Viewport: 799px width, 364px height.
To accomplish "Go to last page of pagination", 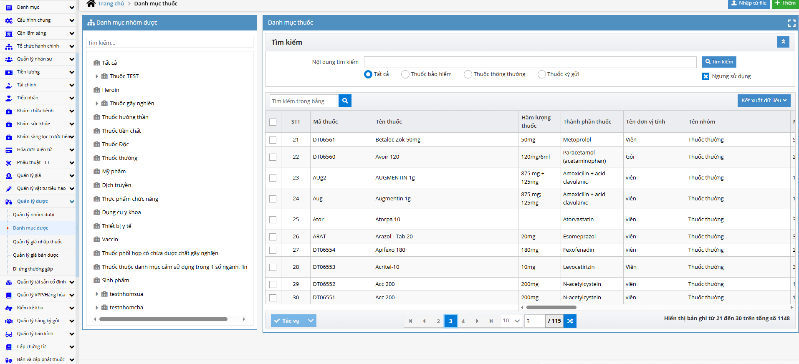I will coord(491,321).
